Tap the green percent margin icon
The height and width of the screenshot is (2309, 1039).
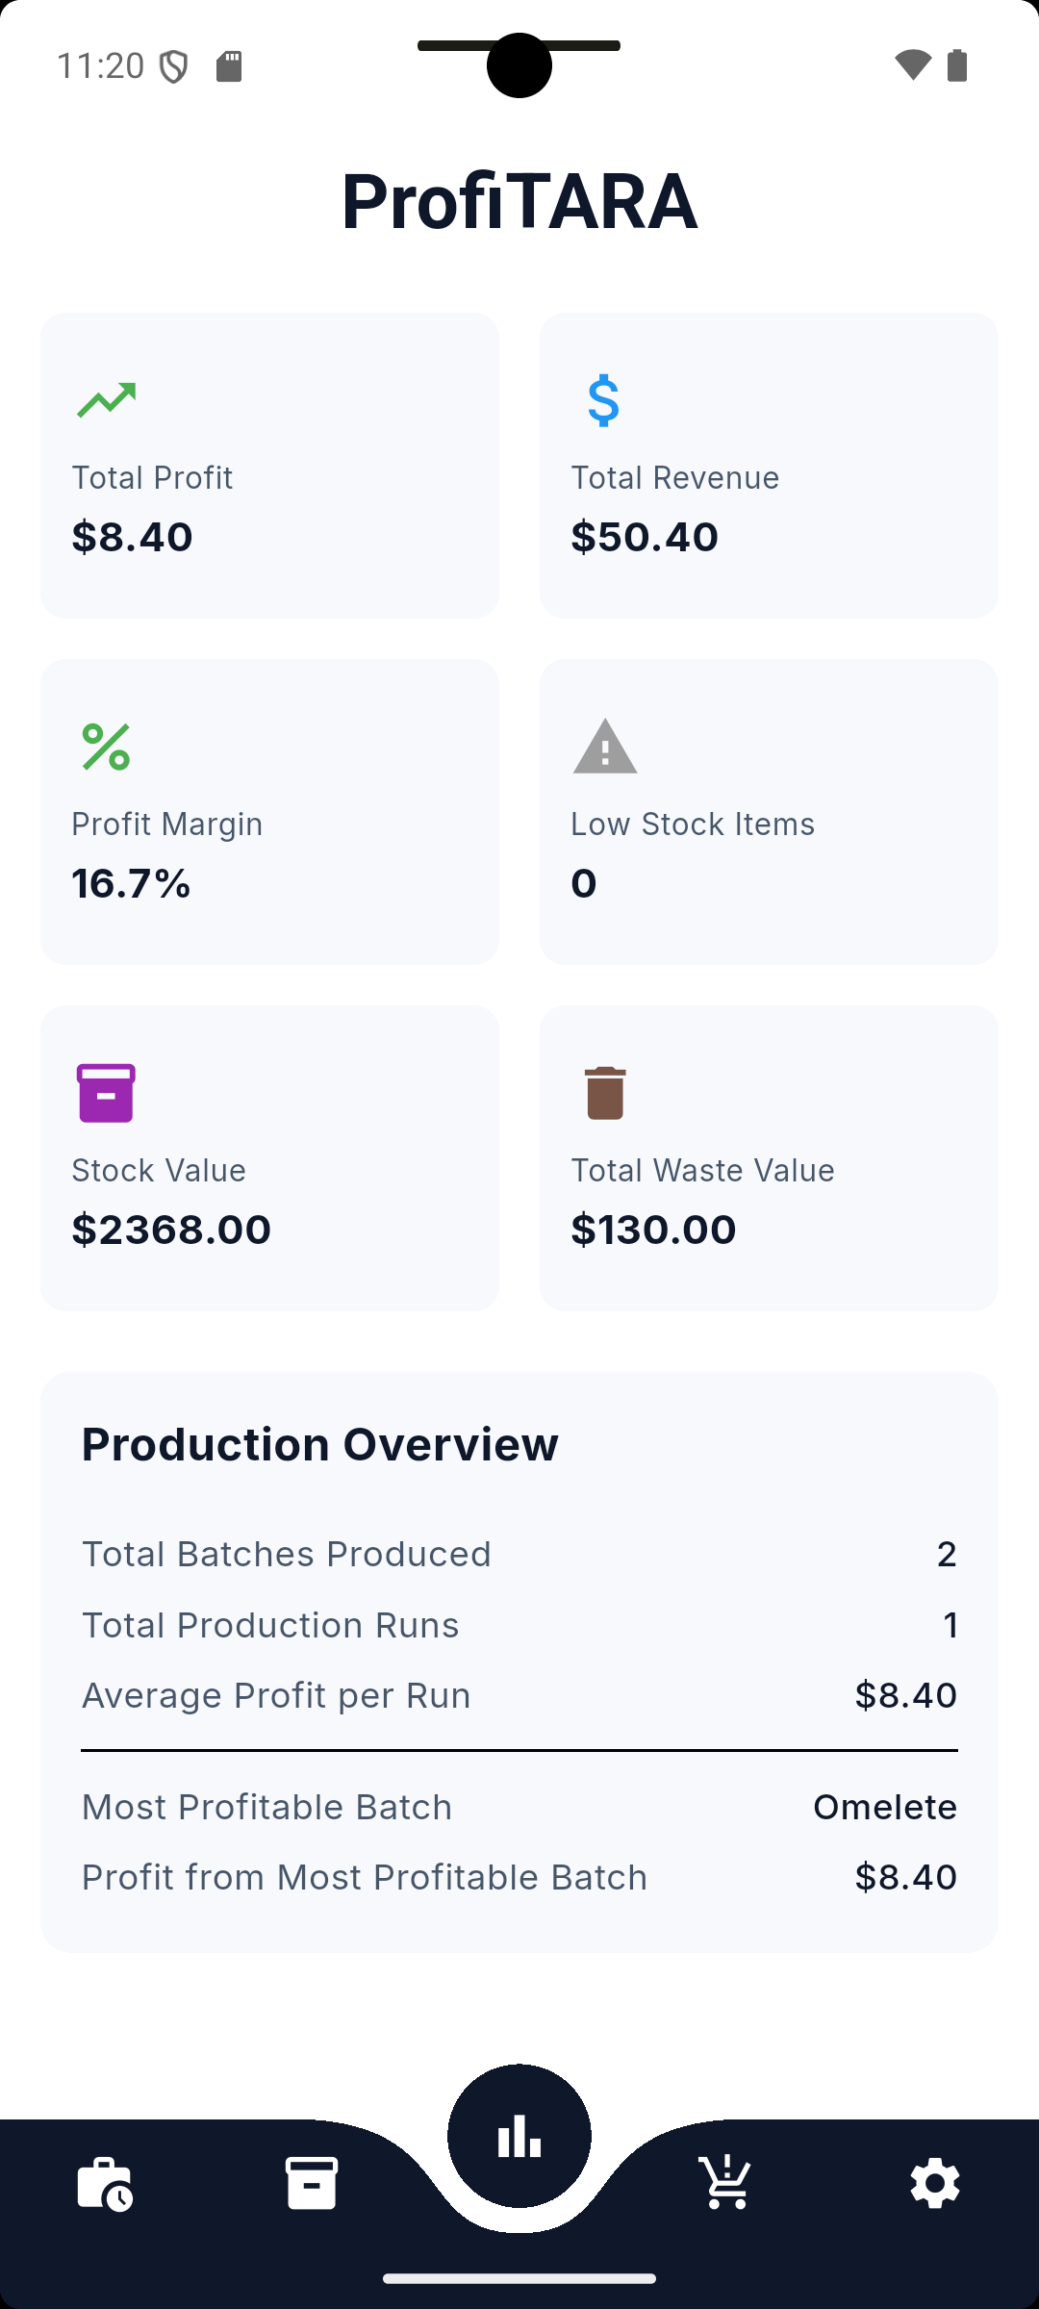[106, 747]
